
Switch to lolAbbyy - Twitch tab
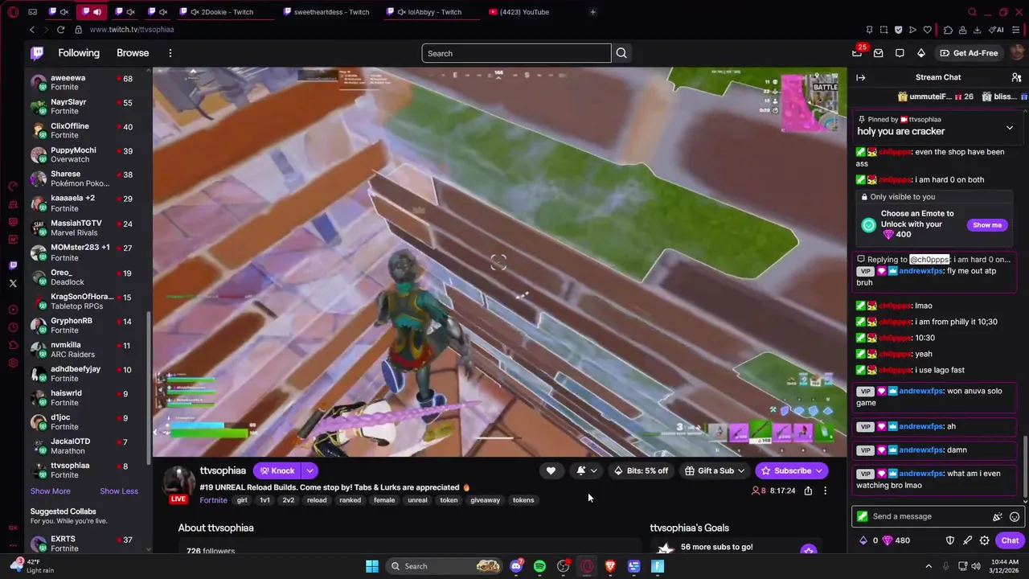tap(429, 12)
